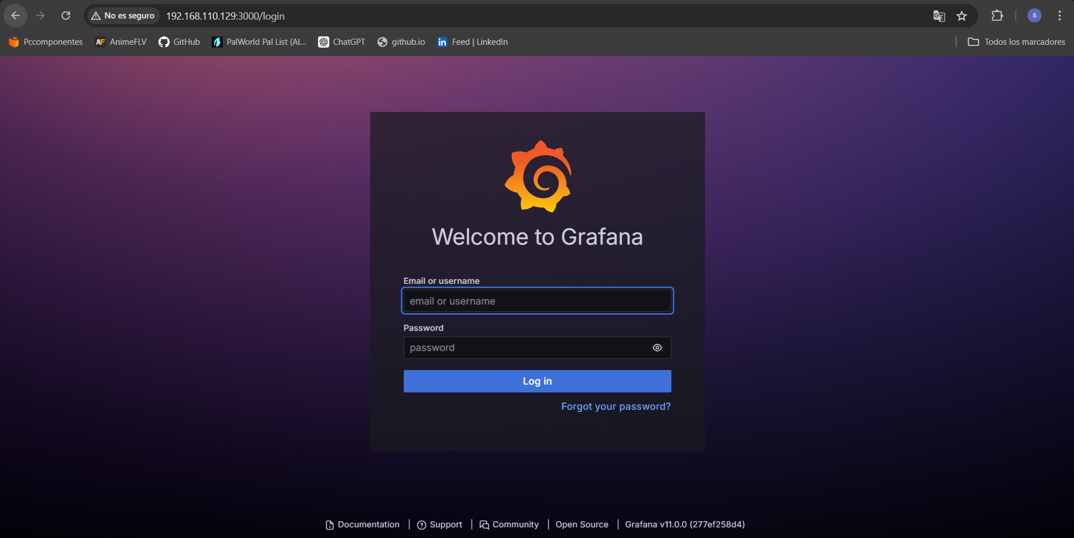The height and width of the screenshot is (538, 1074).
Task: Click inside the email or username field
Action: [x=537, y=301]
